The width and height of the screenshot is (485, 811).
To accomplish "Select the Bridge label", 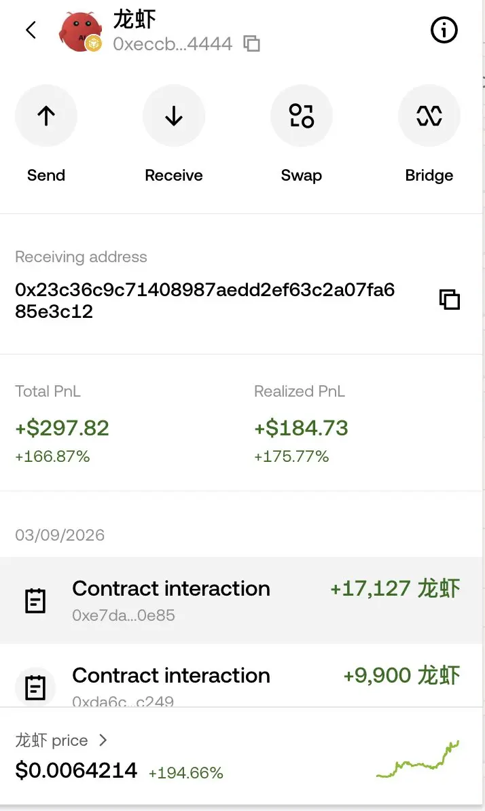I will point(429,176).
